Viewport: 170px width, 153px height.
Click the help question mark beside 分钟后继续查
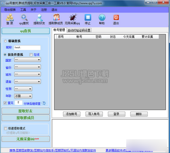[44, 103]
